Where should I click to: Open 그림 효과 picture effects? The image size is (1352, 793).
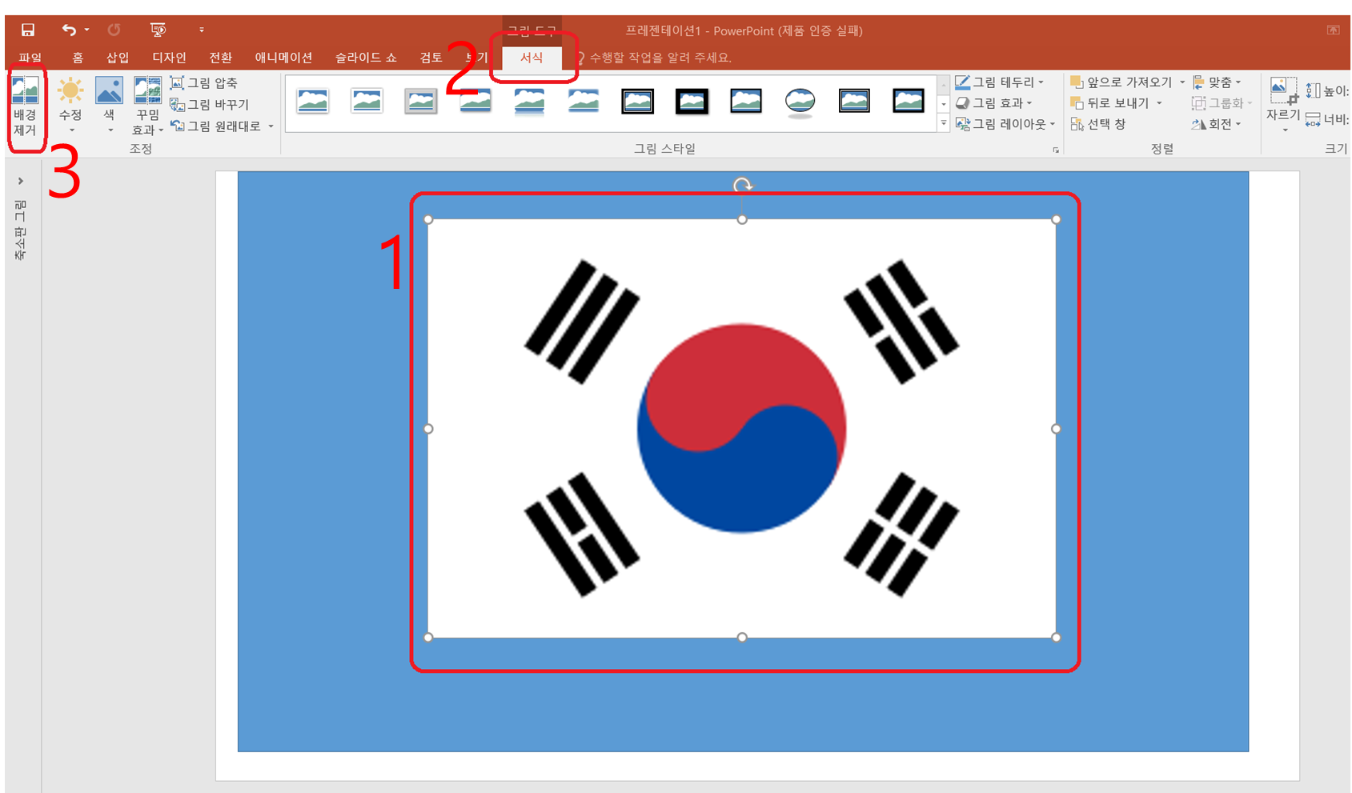(993, 103)
